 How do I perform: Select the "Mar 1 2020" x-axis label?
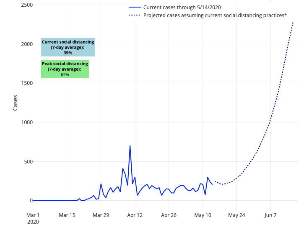pos(33,219)
